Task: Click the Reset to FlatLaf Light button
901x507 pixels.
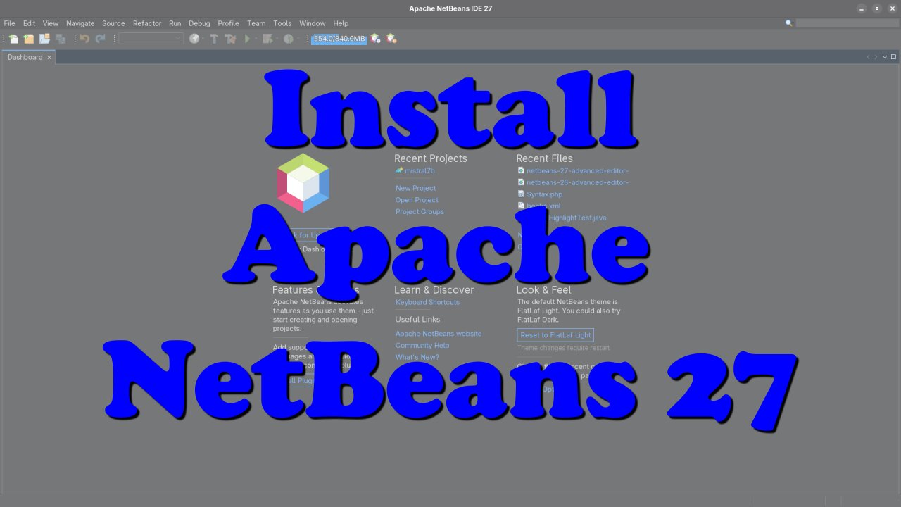Action: pyautogui.click(x=555, y=335)
